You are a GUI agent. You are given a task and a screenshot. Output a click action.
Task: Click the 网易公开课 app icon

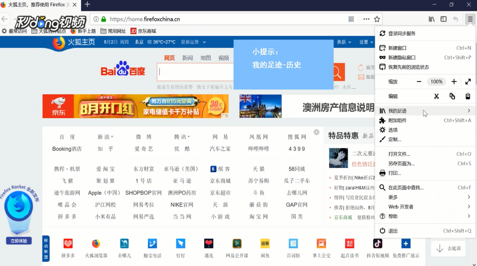click(237, 243)
